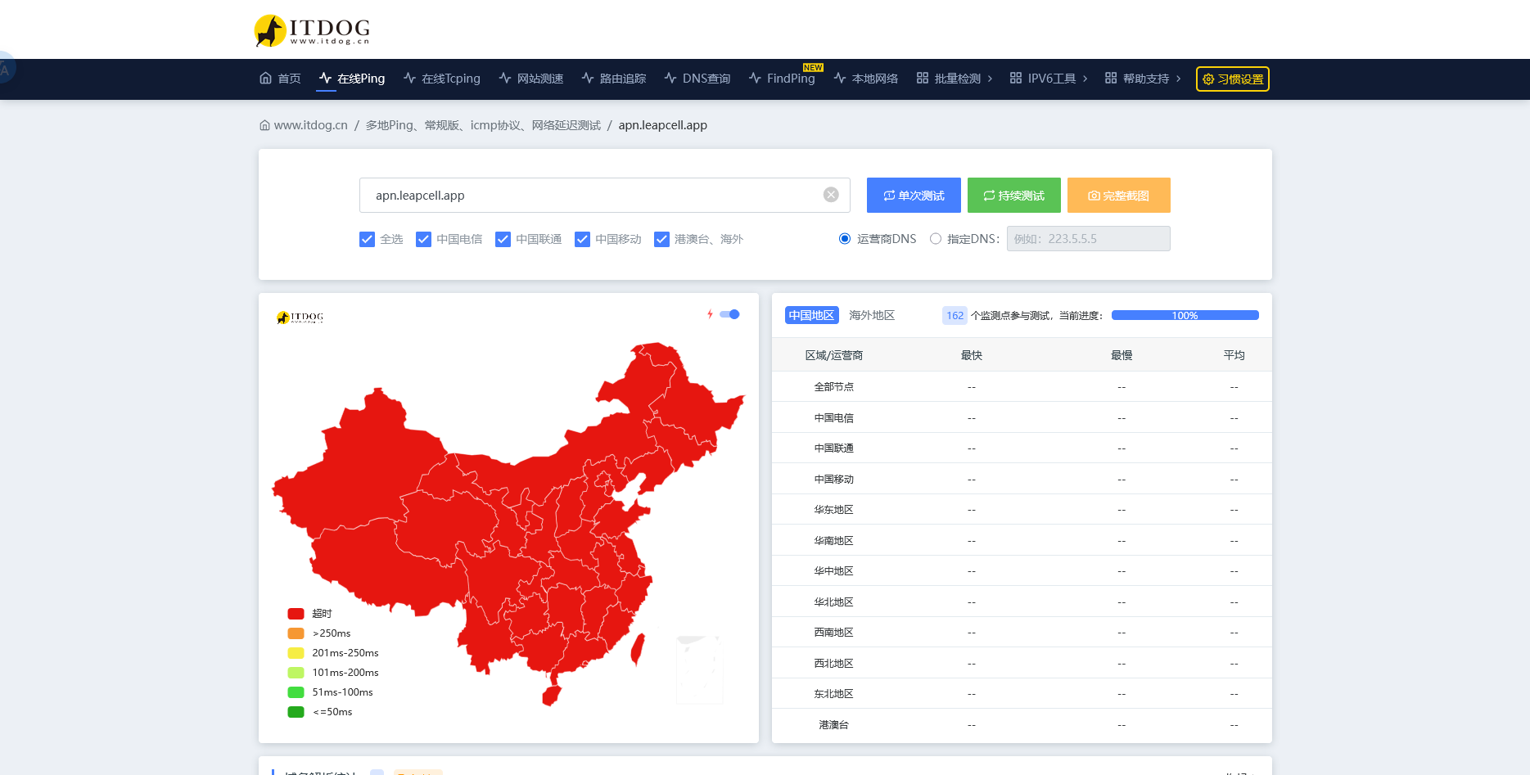The image size is (1530, 775).
Task: Expand the IPV6工具 menu
Action: coord(1049,78)
